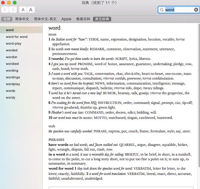Click the bold phrase 'word for word' in definition

(61, 169)
